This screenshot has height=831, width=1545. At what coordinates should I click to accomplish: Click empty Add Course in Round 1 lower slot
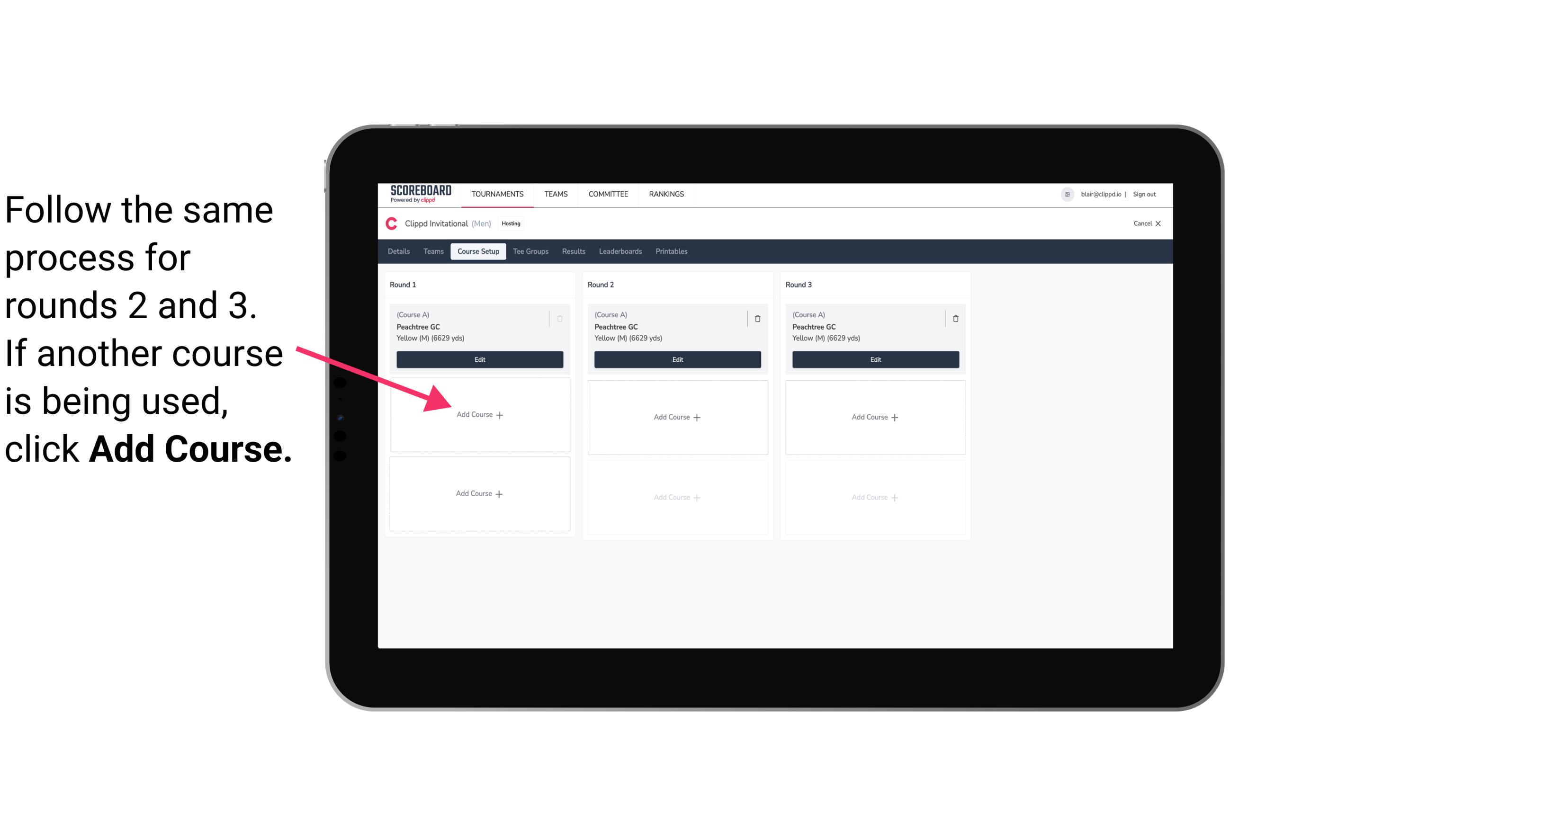pyautogui.click(x=480, y=493)
